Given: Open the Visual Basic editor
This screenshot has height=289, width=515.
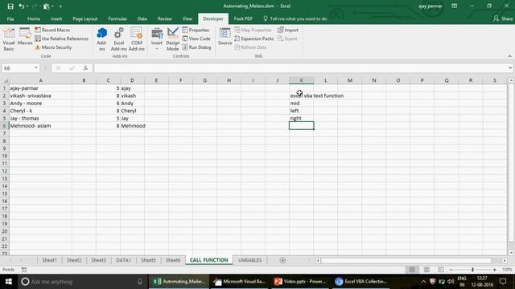Looking at the screenshot, I should tap(9, 39).
